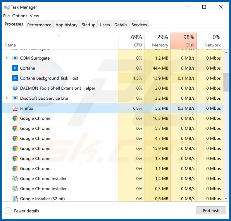The width and height of the screenshot is (231, 221).
Task: Open the Options menu
Action: pyautogui.click(x=20, y=16)
